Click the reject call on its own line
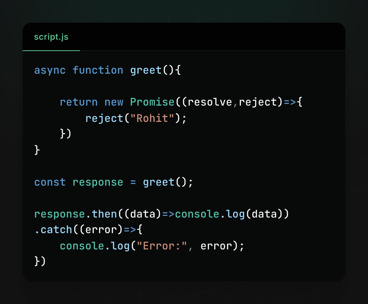 point(104,118)
